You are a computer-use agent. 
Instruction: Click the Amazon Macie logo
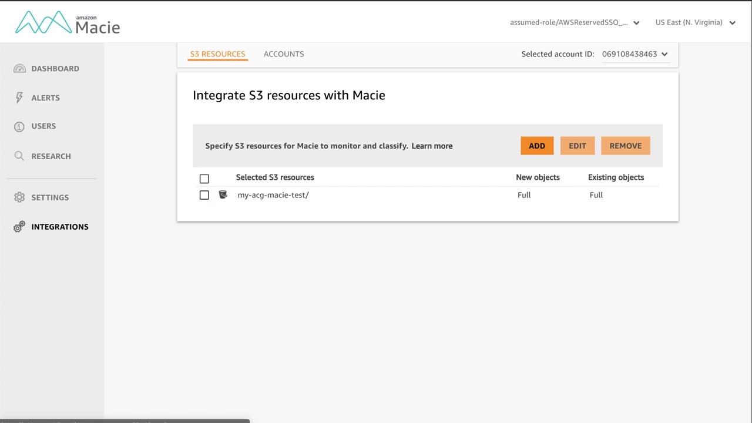pyautogui.click(x=68, y=22)
